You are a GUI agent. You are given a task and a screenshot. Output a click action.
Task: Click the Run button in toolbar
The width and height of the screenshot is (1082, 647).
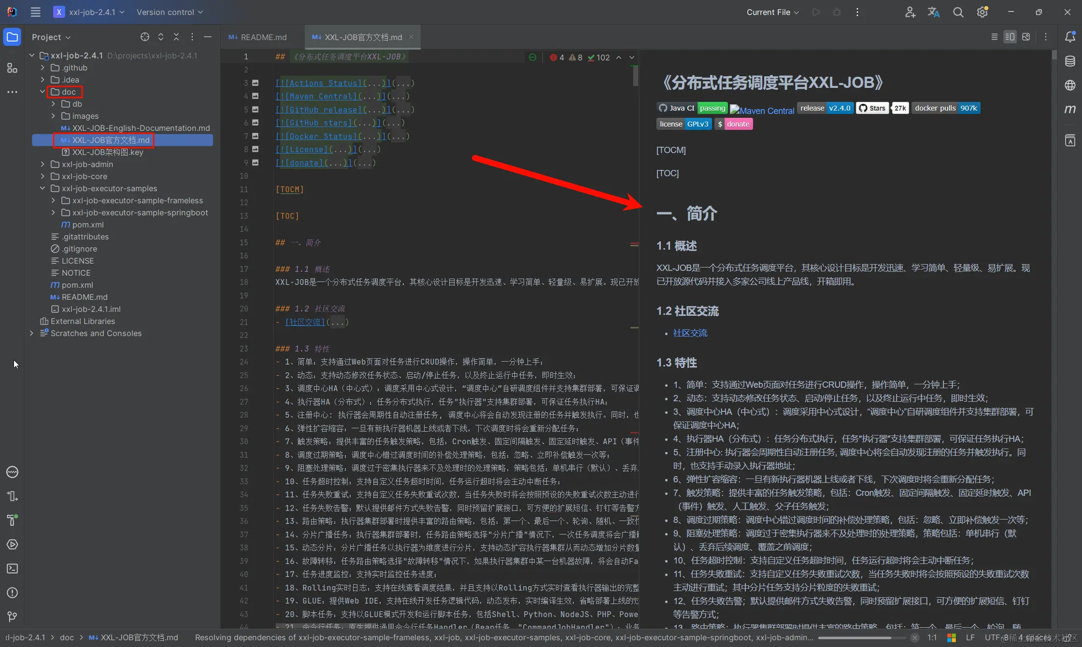point(816,12)
